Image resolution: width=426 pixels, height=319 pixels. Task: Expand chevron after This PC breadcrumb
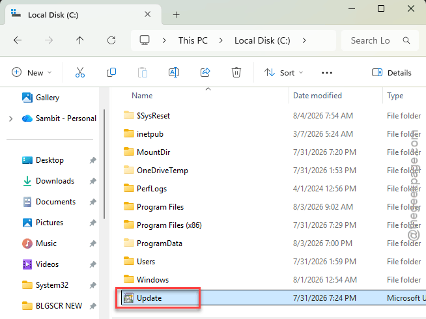click(221, 40)
